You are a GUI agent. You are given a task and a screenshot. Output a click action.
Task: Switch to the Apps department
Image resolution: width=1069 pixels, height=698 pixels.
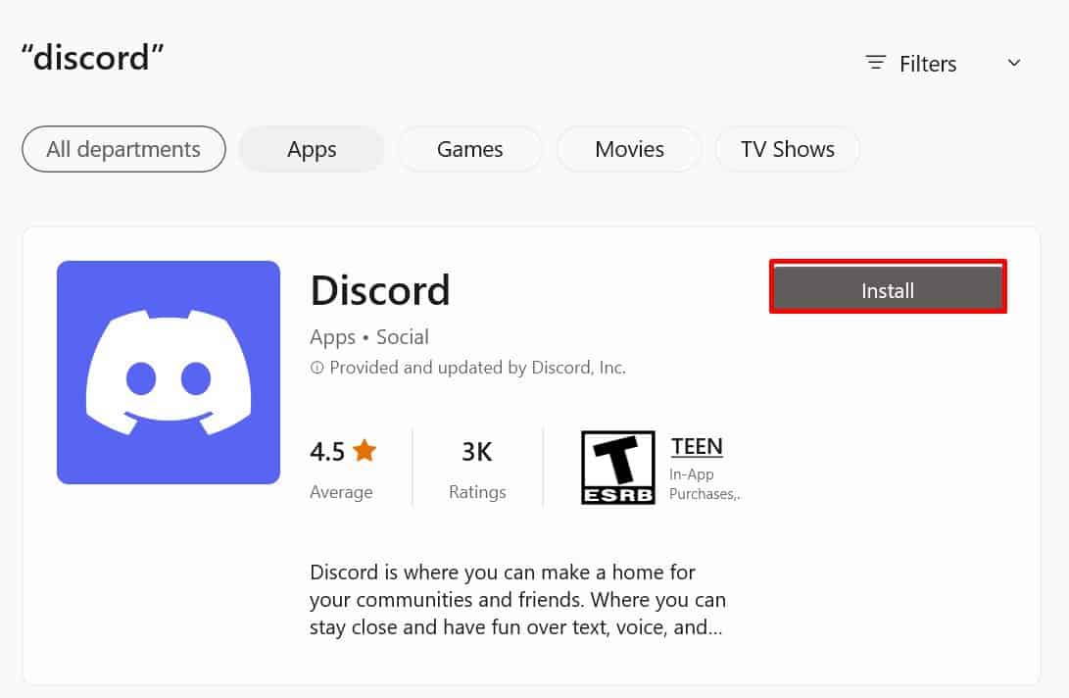[x=312, y=149]
